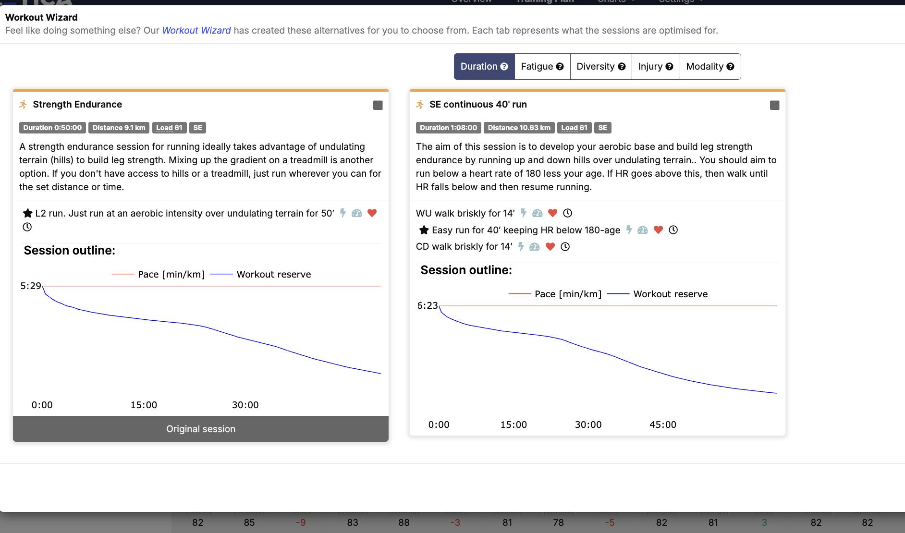Click star icon on L2 run step

tap(28, 213)
